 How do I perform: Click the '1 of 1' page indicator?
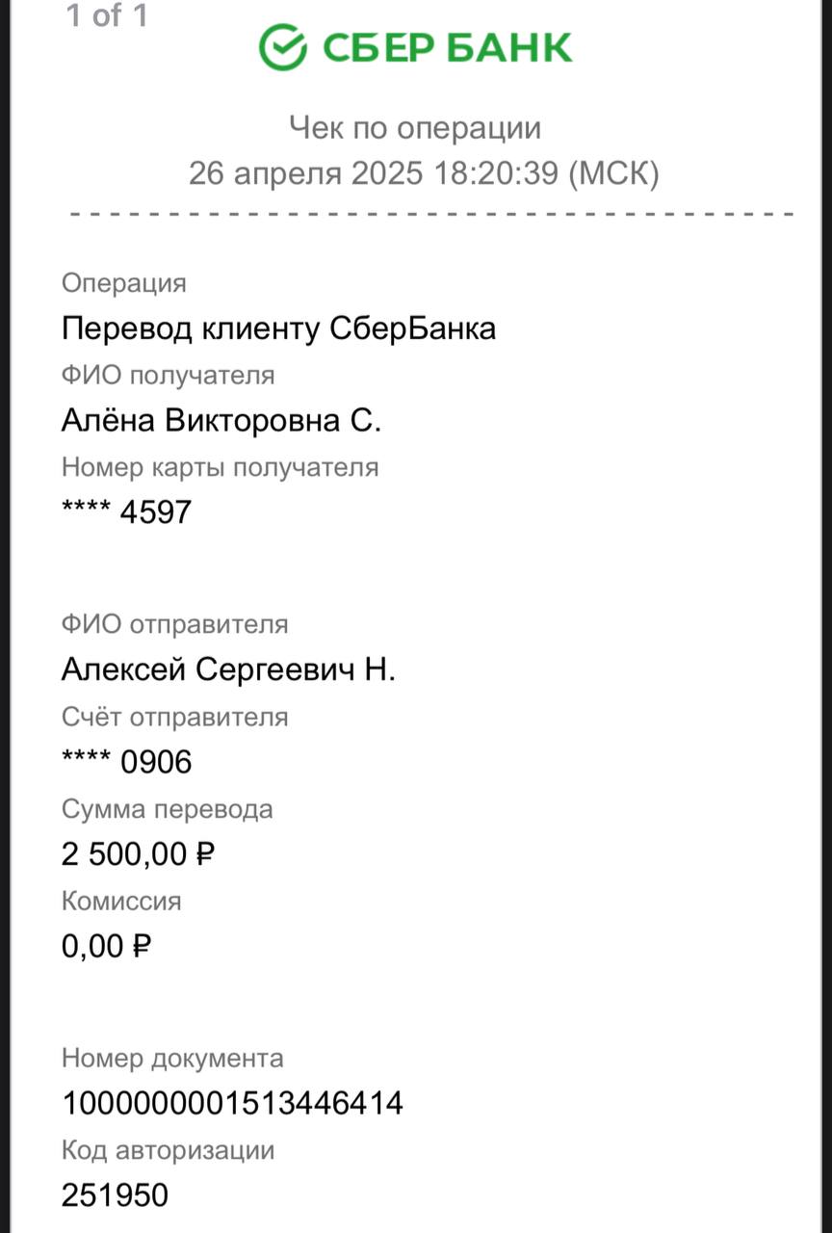(x=107, y=15)
